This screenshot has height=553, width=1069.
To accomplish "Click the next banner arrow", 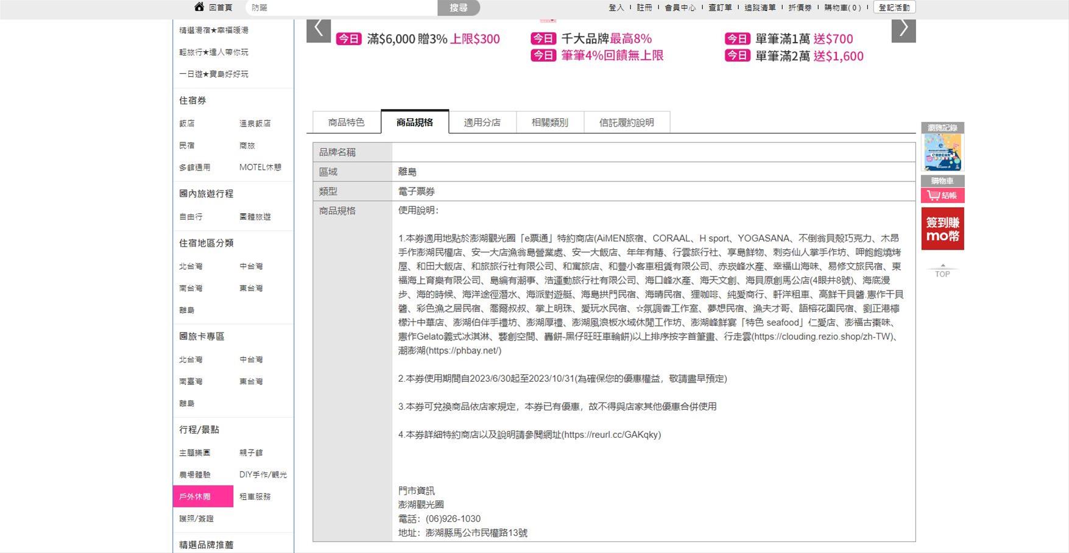I will tap(903, 30).
